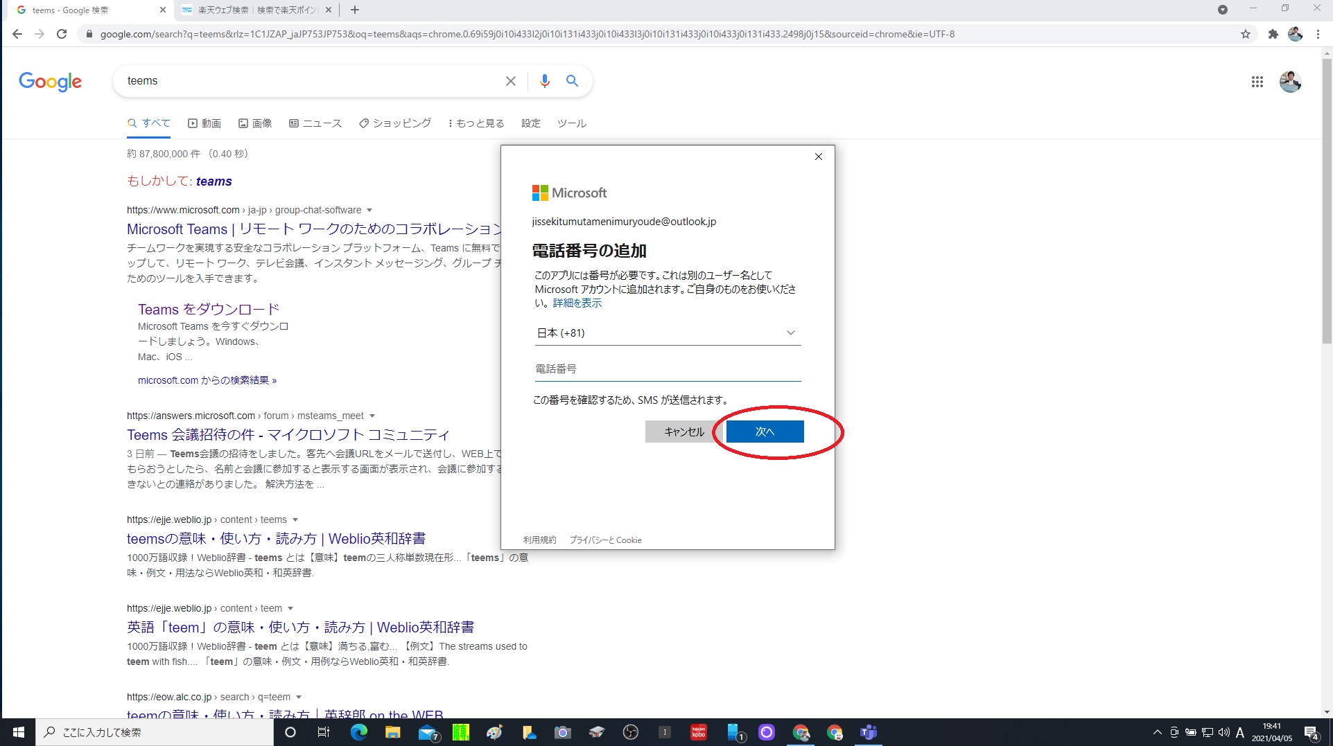
Task: Open Microsoft Teams from taskbar
Action: click(x=868, y=732)
